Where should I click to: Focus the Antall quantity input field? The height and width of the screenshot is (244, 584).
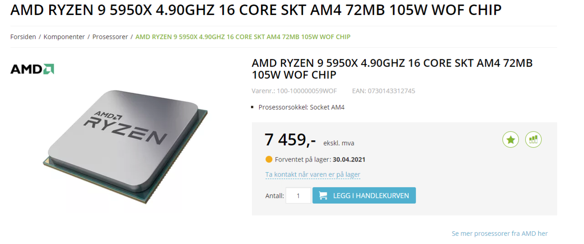[298, 196]
